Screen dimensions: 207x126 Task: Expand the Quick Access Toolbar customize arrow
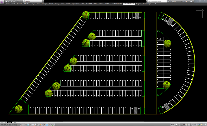pyautogui.click(x=43, y=1)
